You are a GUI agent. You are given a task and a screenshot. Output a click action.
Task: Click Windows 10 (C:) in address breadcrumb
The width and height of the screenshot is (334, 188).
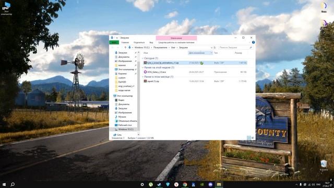coord(142,48)
